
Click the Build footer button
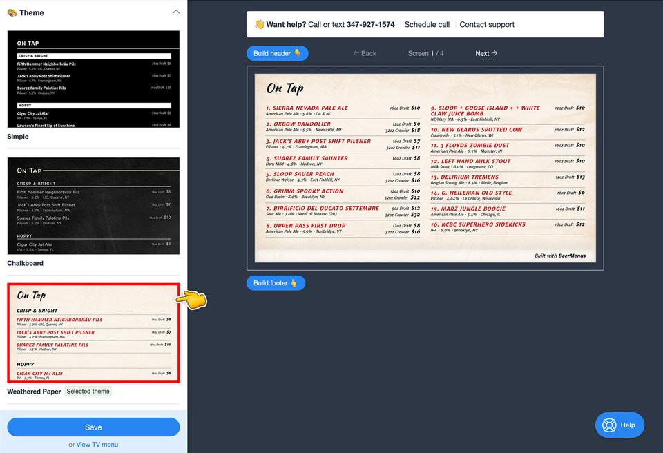[276, 282]
